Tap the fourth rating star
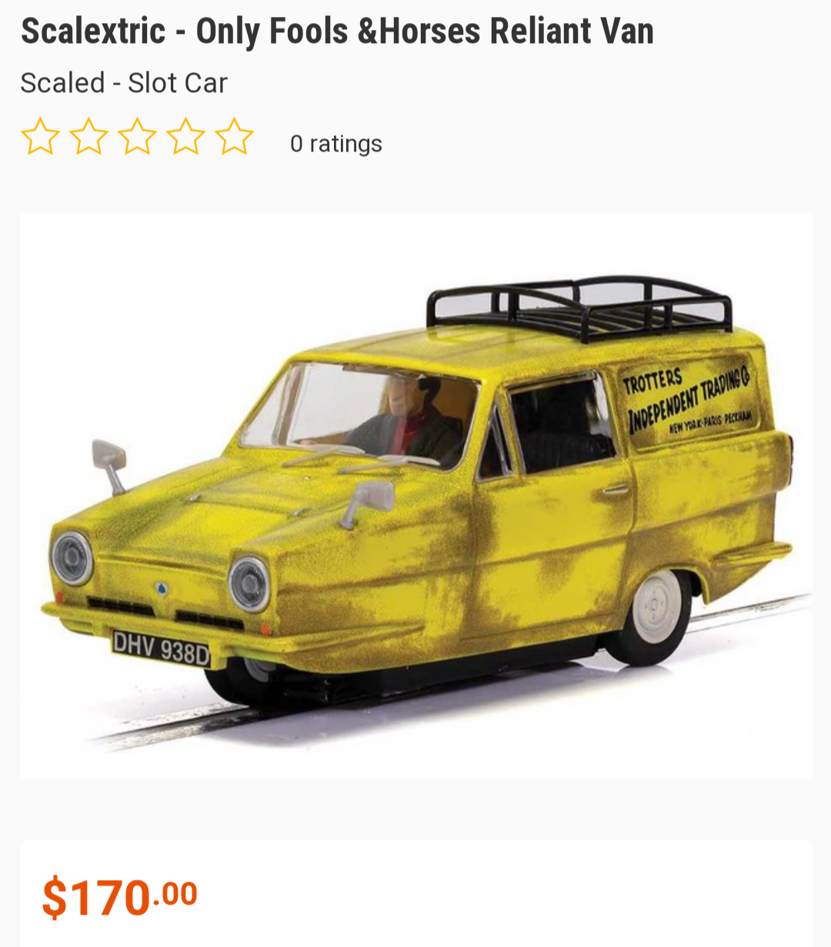This screenshot has width=831, height=947. pyautogui.click(x=185, y=137)
